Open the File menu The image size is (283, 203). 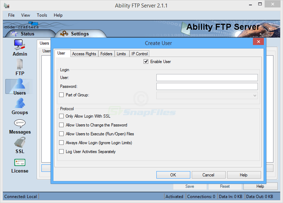(11, 15)
